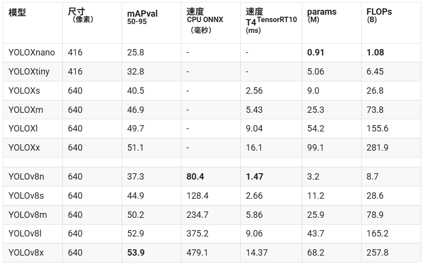Click the FLOPs (B) column header
The image size is (427, 263).
tap(379, 15)
